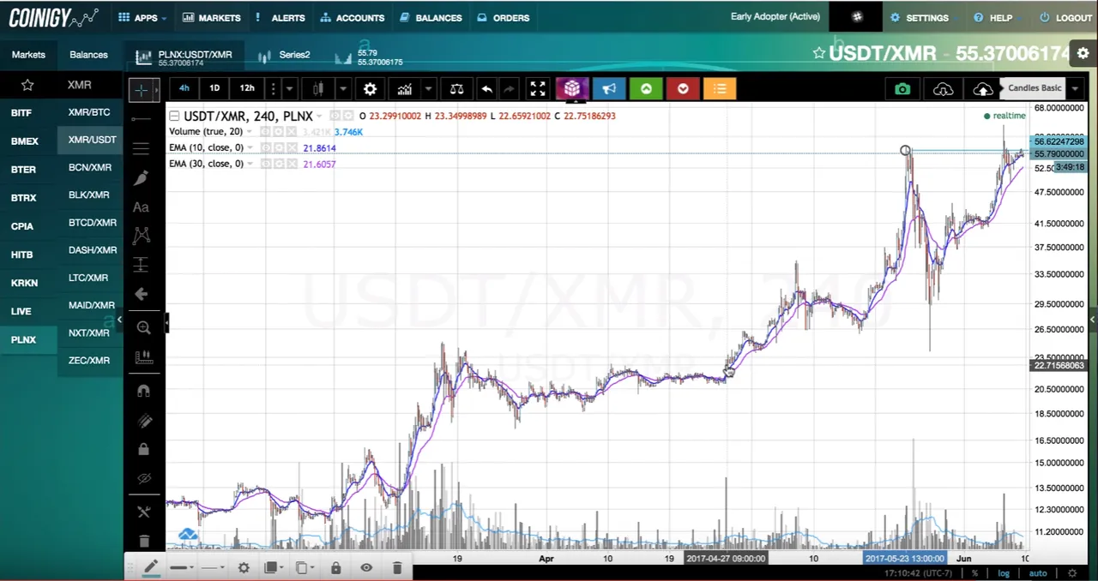The image size is (1098, 581).
Task: Select the left arrow marker tool
Action: point(142,294)
